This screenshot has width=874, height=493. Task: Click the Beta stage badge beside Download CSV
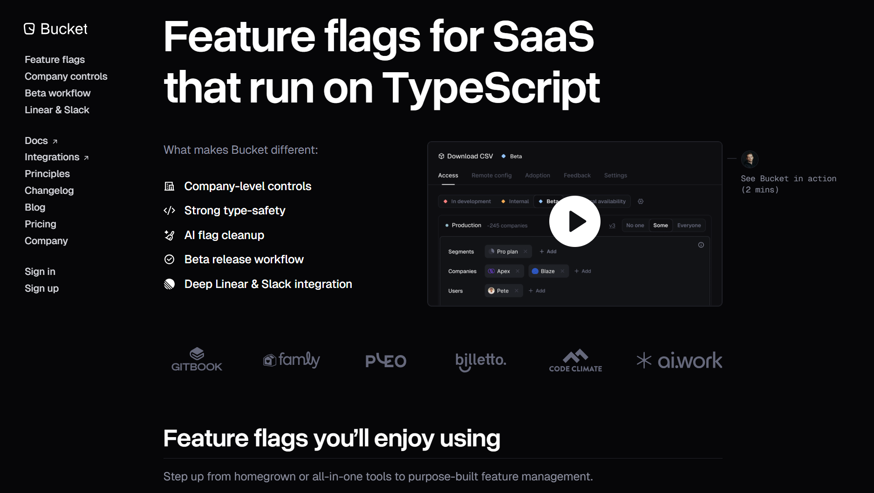pos(512,156)
